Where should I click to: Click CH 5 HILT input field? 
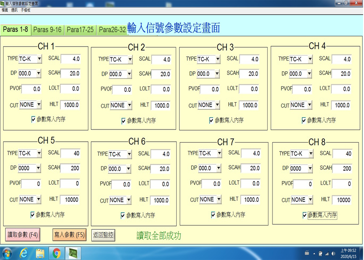coord(69,199)
